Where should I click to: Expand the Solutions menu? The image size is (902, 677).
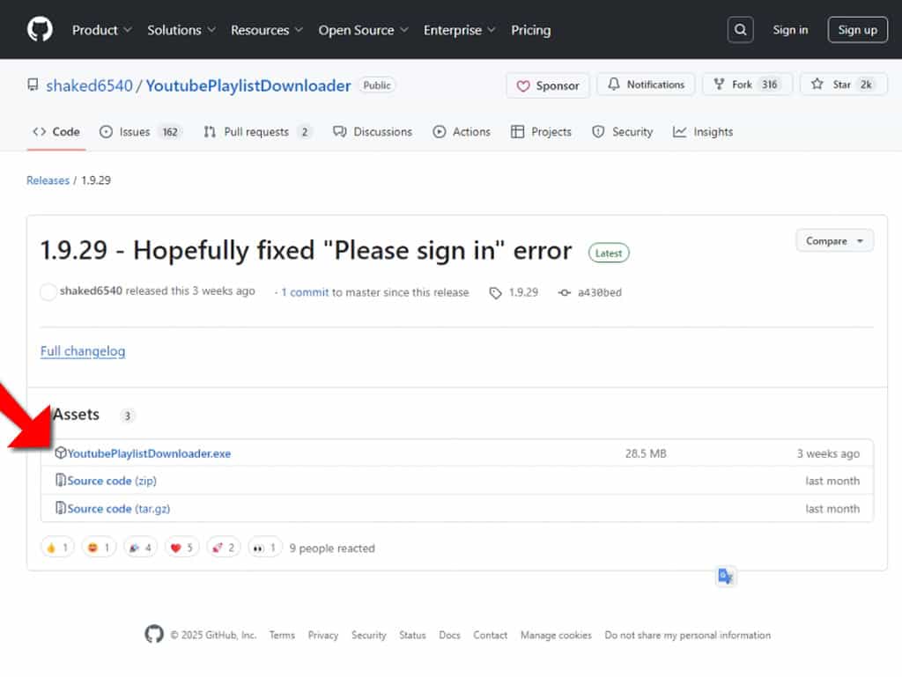pos(181,30)
